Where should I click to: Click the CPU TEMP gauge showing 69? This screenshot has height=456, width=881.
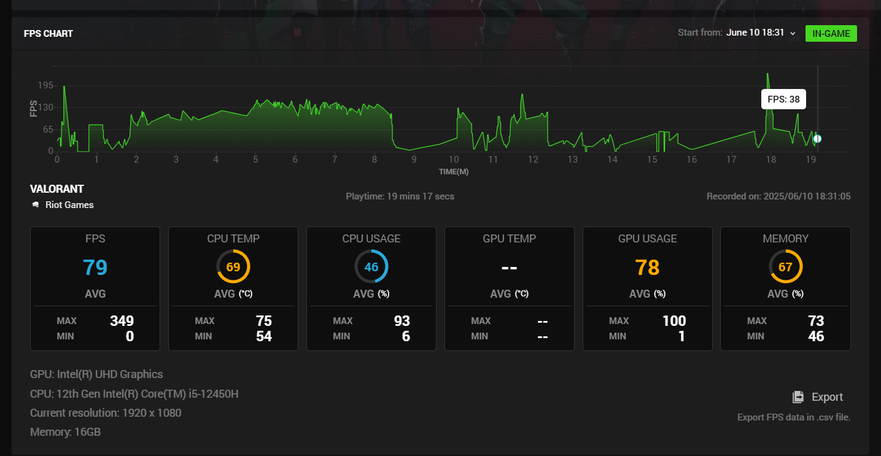233,267
